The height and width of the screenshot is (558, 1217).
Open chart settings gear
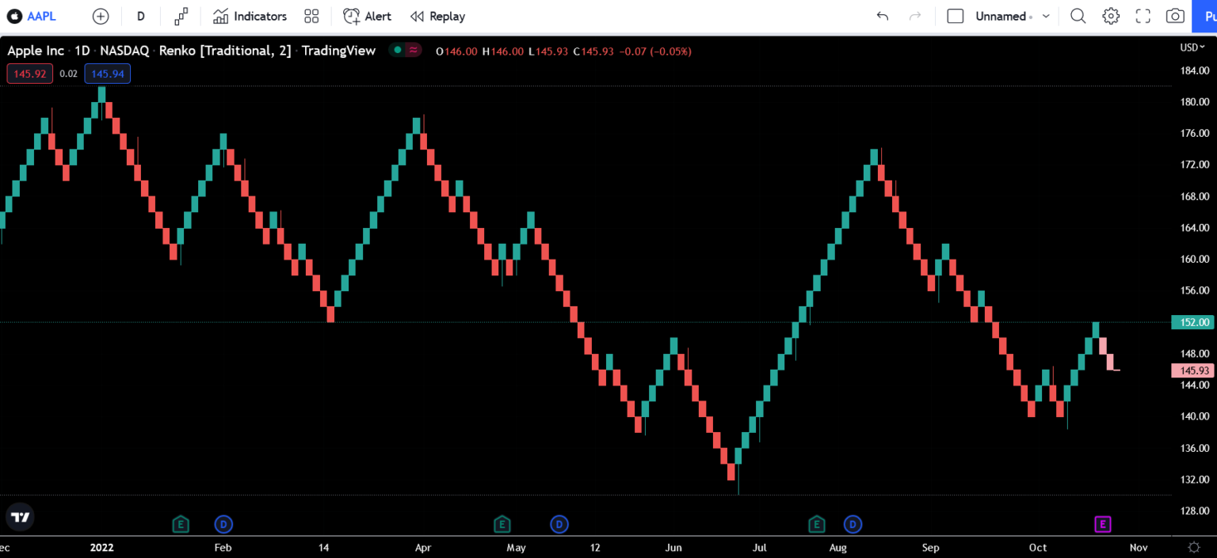[1111, 16]
